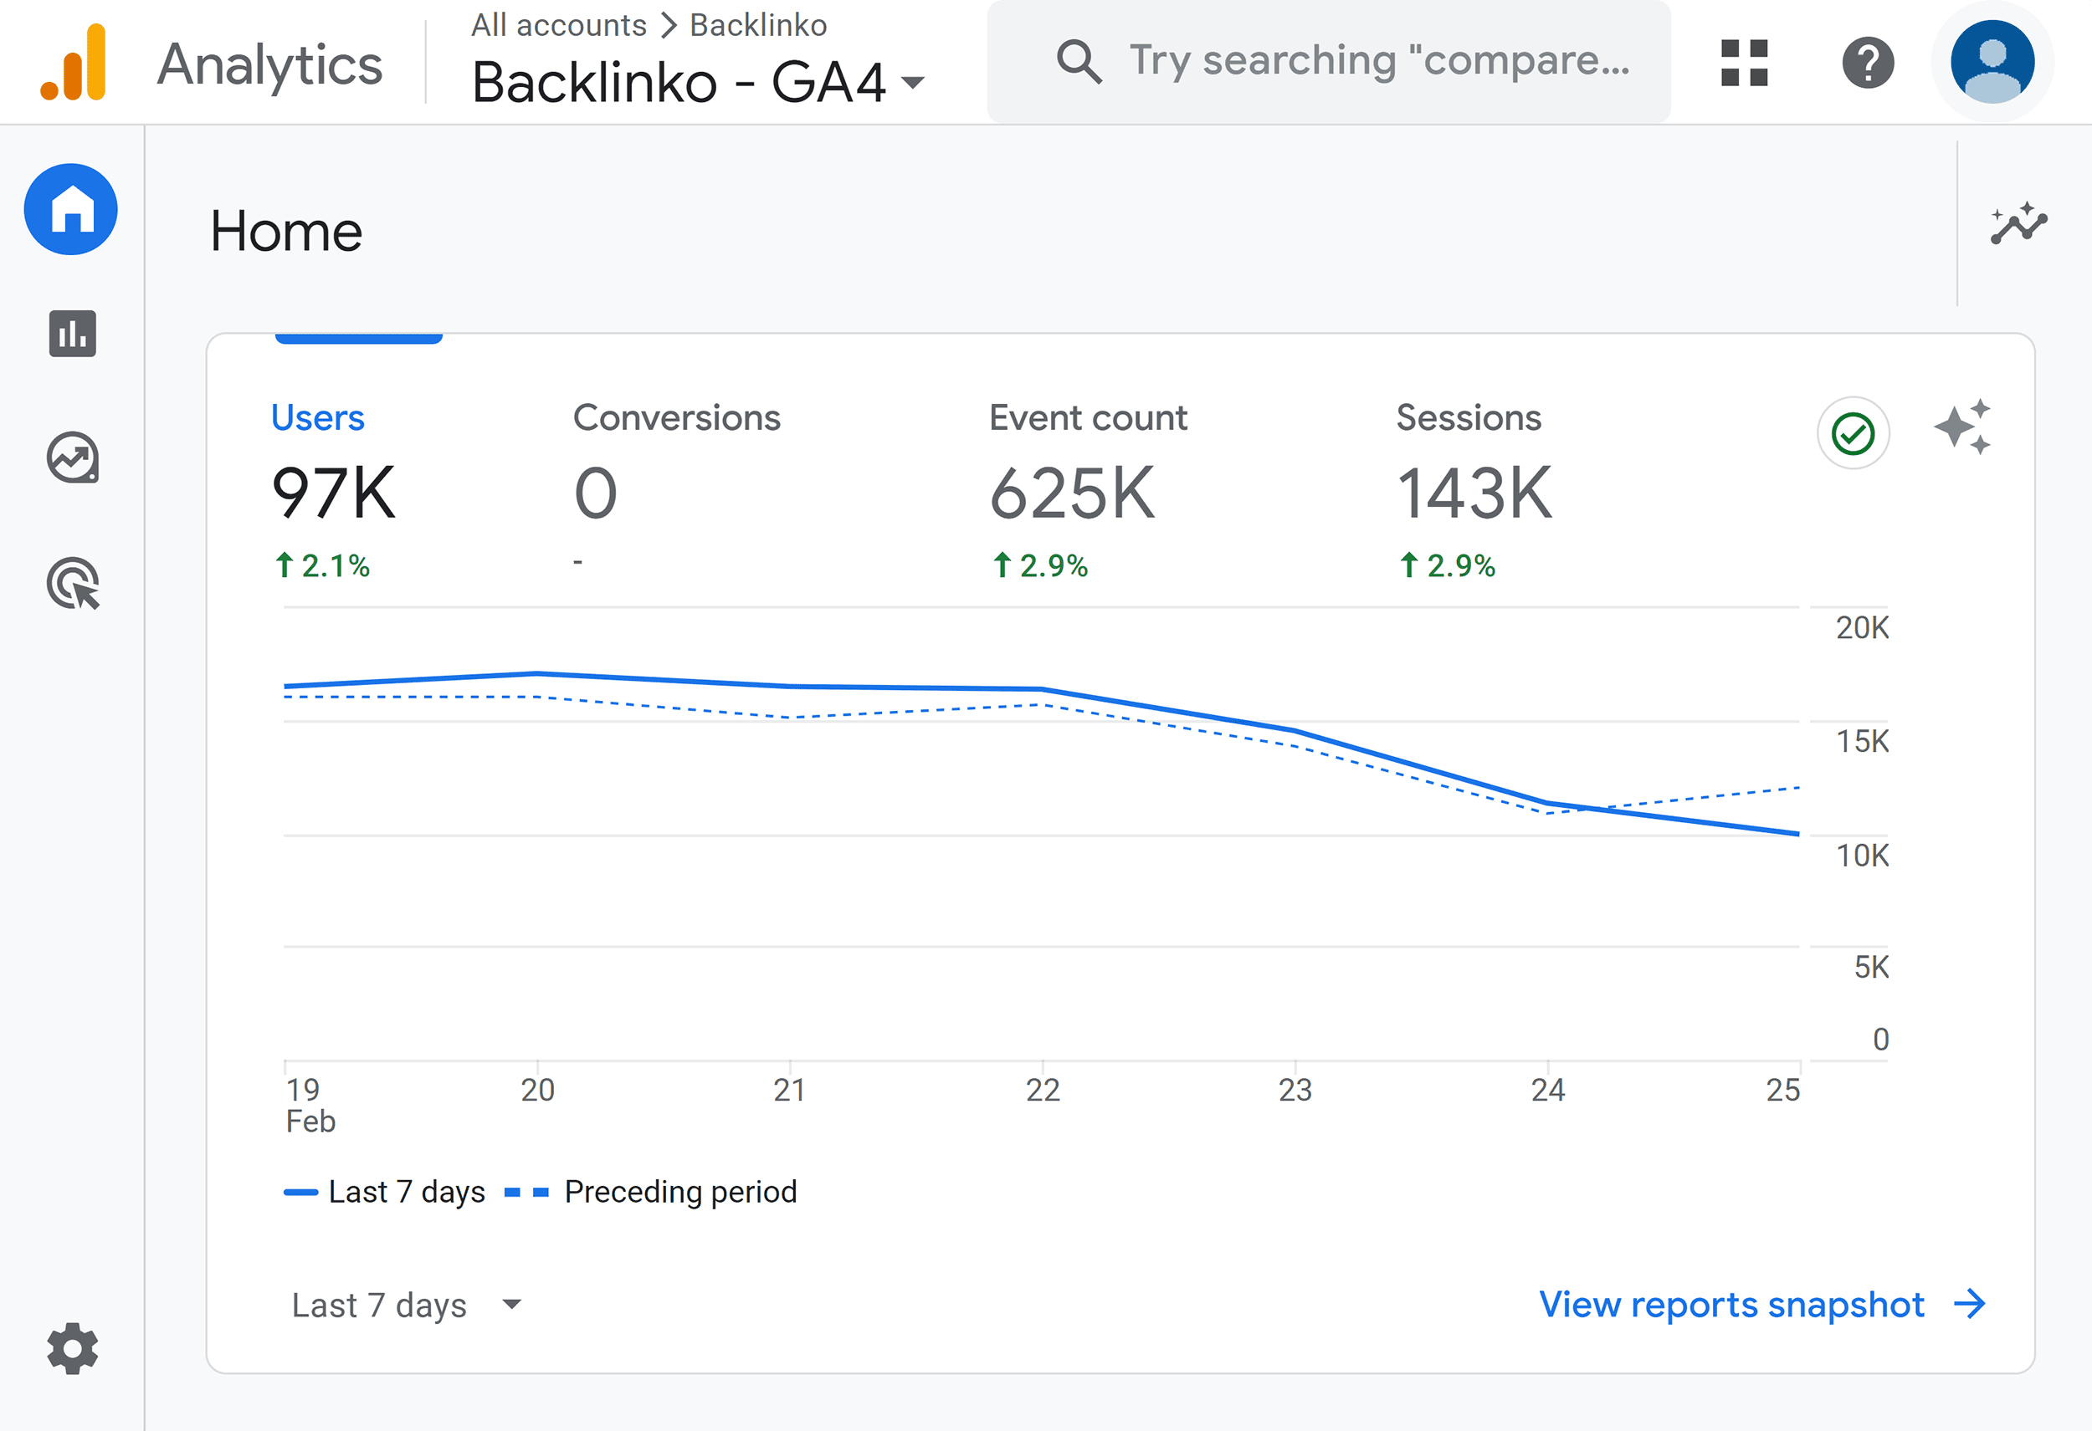Image resolution: width=2092 pixels, height=1431 pixels.
Task: Toggle the Last 7 days legend entry
Action: point(385,1191)
